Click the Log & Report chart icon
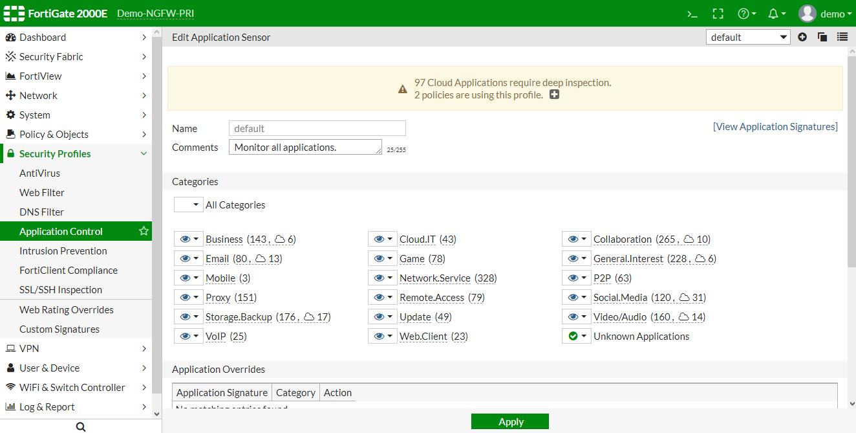Viewport: 856px width, 433px height. [10, 406]
